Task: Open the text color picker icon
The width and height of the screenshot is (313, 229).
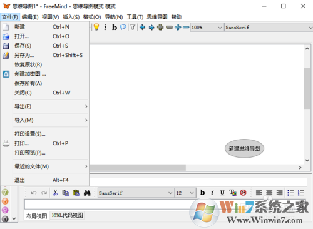Action: click(233, 193)
